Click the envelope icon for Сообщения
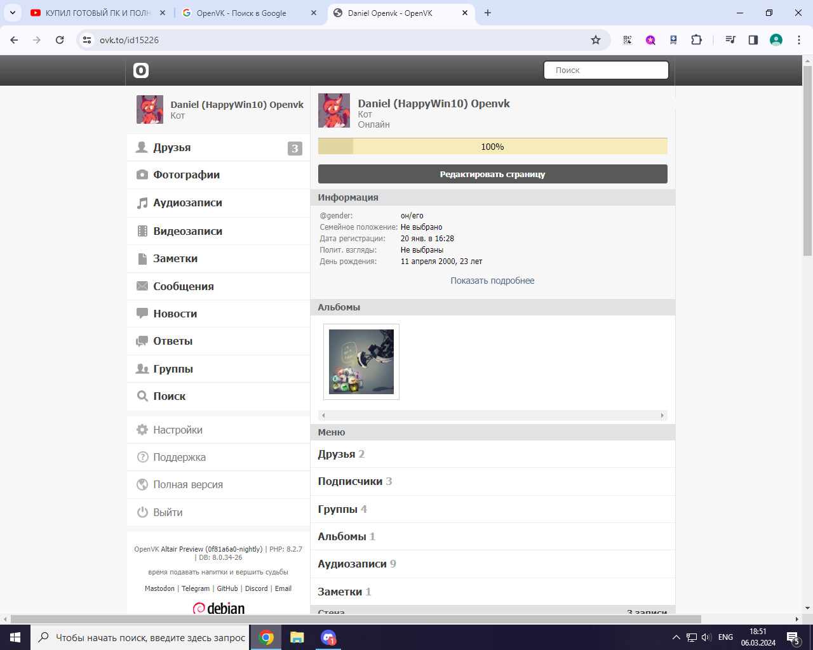 click(142, 286)
